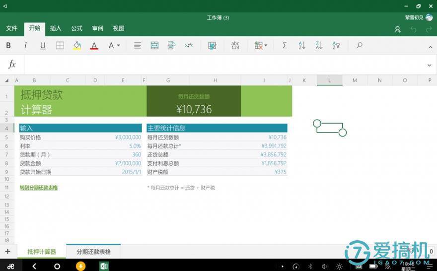The width and height of the screenshot is (437, 271).
Task: Click the taskbar home circle button
Action: click(57, 266)
